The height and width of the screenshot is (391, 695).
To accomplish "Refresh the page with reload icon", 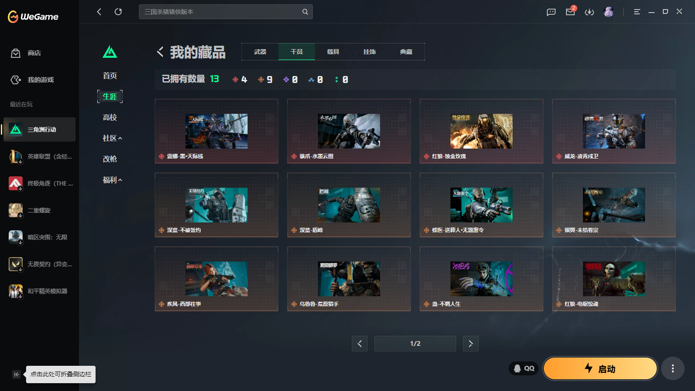I will (118, 12).
